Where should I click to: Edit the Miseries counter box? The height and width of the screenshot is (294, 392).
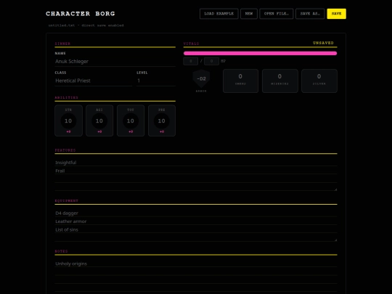pos(280,81)
